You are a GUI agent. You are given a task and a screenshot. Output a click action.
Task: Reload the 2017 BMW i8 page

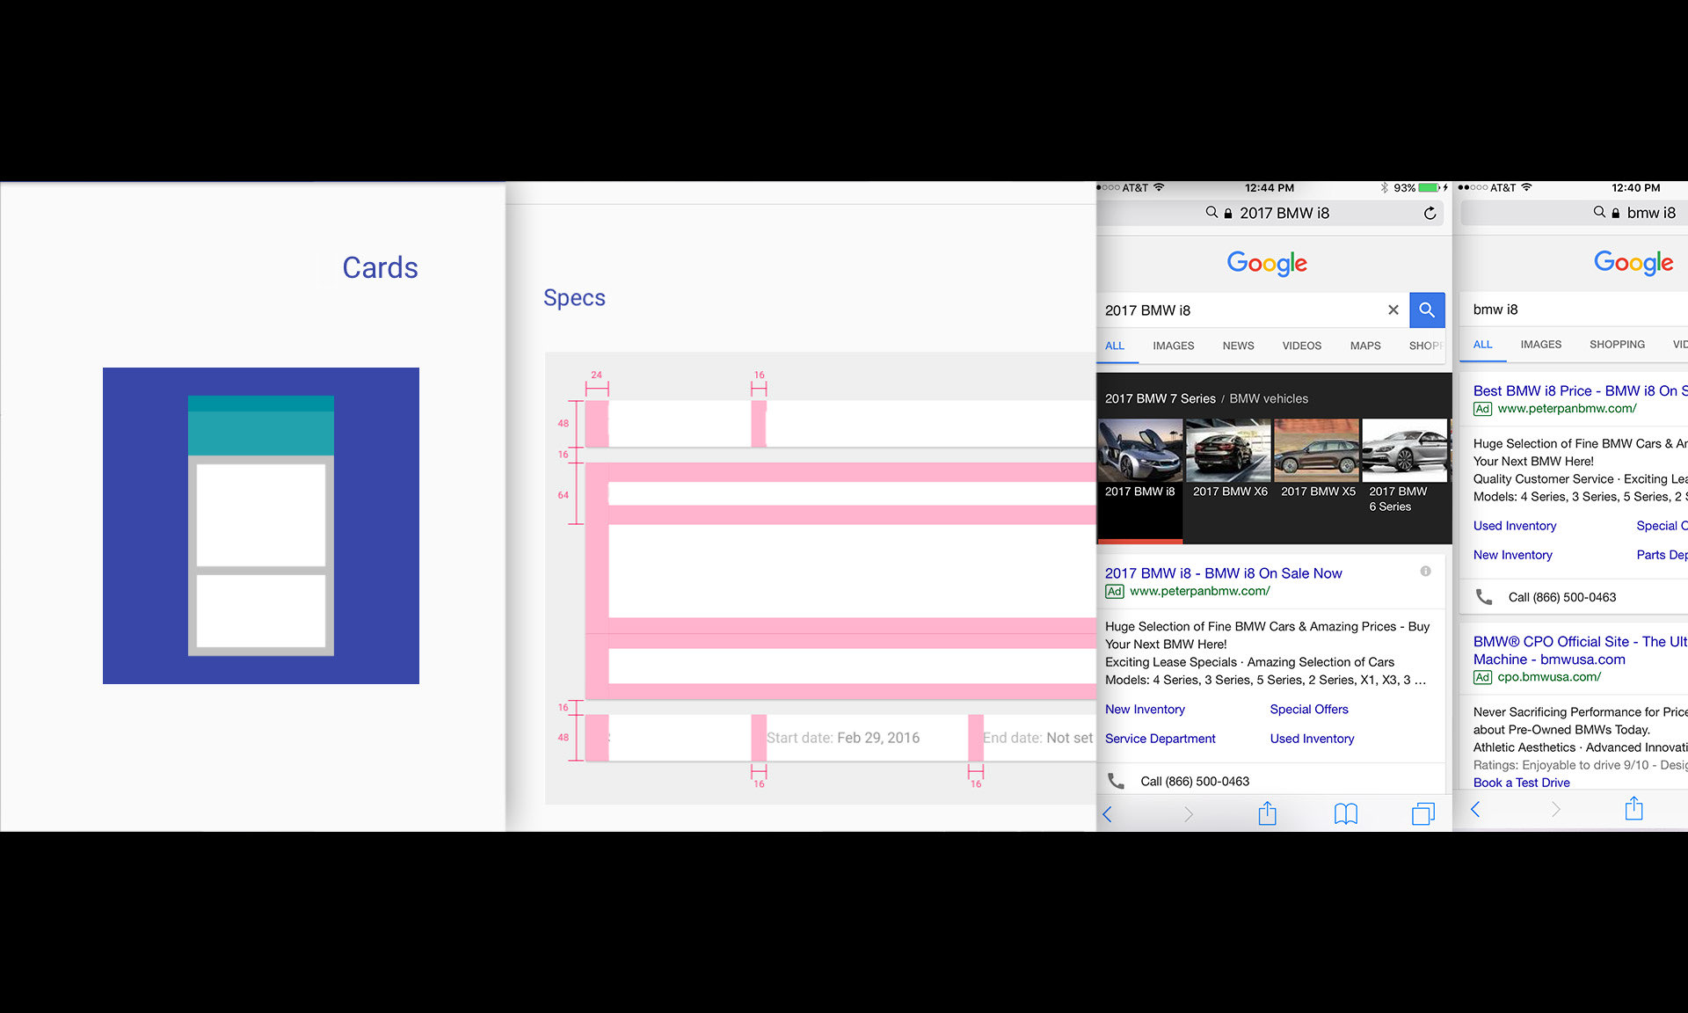(1430, 213)
